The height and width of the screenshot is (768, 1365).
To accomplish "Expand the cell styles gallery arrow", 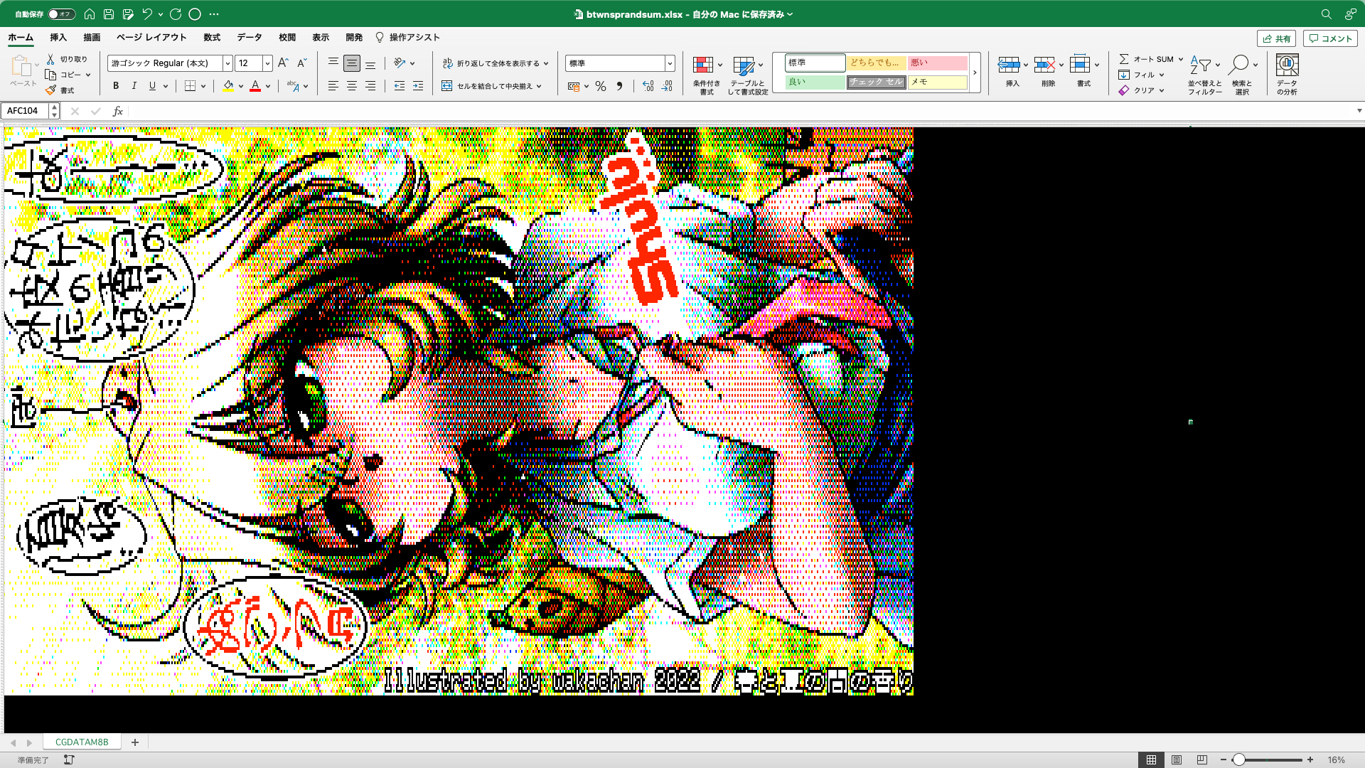I will pos(975,73).
